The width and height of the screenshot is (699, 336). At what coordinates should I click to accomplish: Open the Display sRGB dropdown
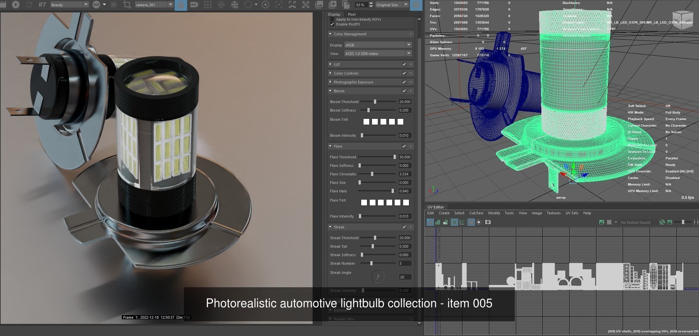point(378,45)
